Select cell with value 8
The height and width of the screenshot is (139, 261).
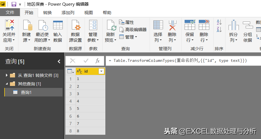coord(90,131)
